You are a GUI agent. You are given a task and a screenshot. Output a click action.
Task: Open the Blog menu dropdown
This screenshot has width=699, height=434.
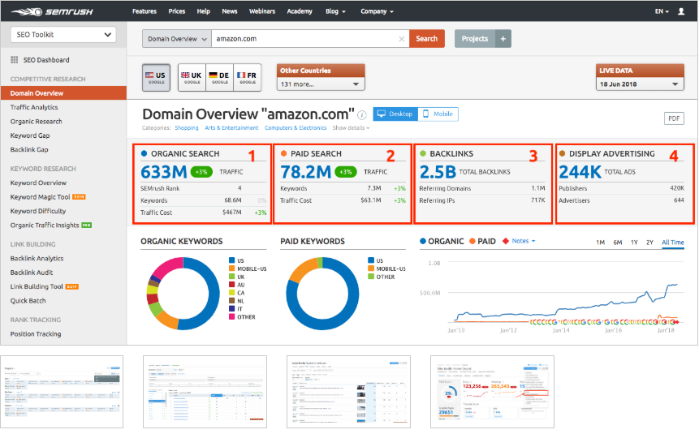click(335, 11)
